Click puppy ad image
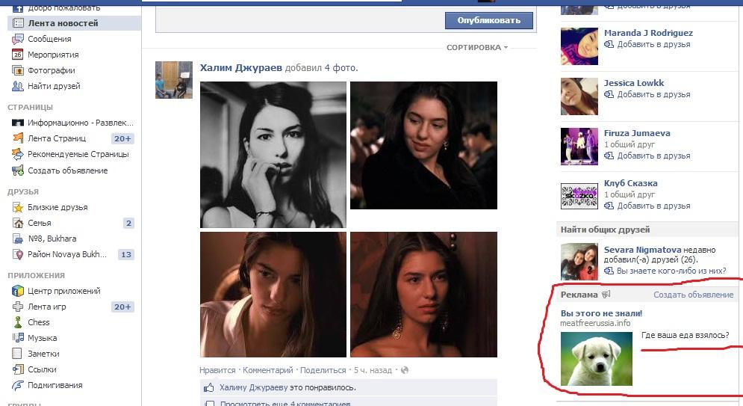The width and height of the screenshot is (743, 406). tap(596, 359)
